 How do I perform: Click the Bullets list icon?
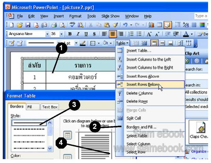(139, 34)
